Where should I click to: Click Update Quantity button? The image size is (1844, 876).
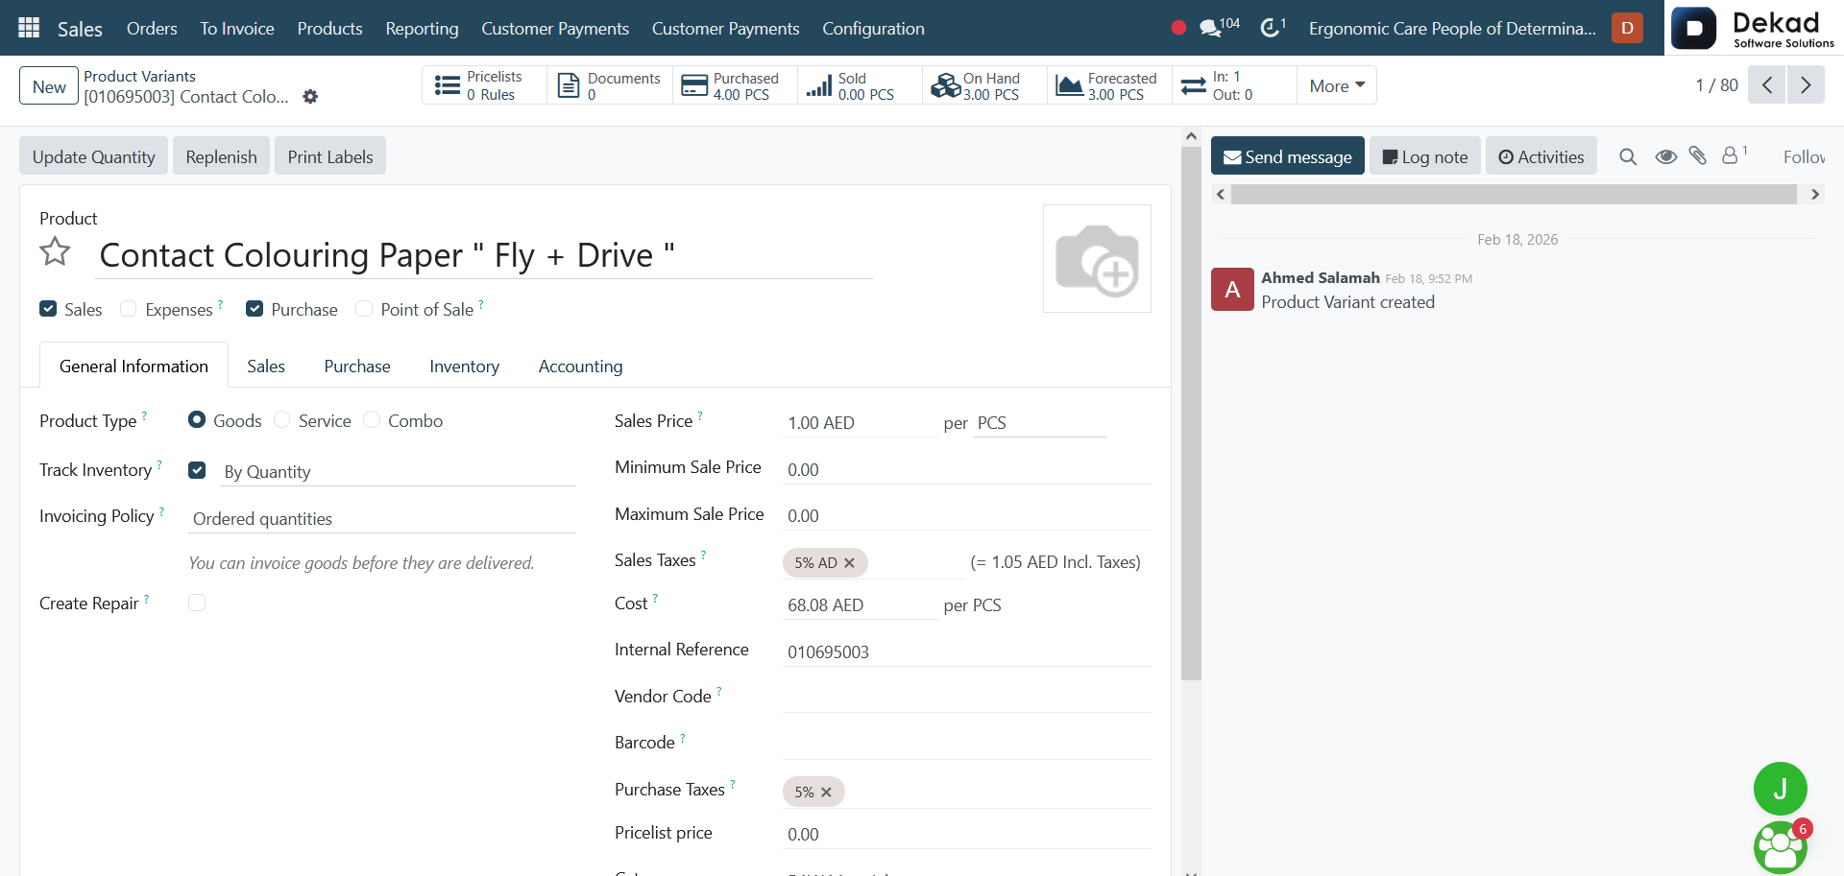pos(93,156)
